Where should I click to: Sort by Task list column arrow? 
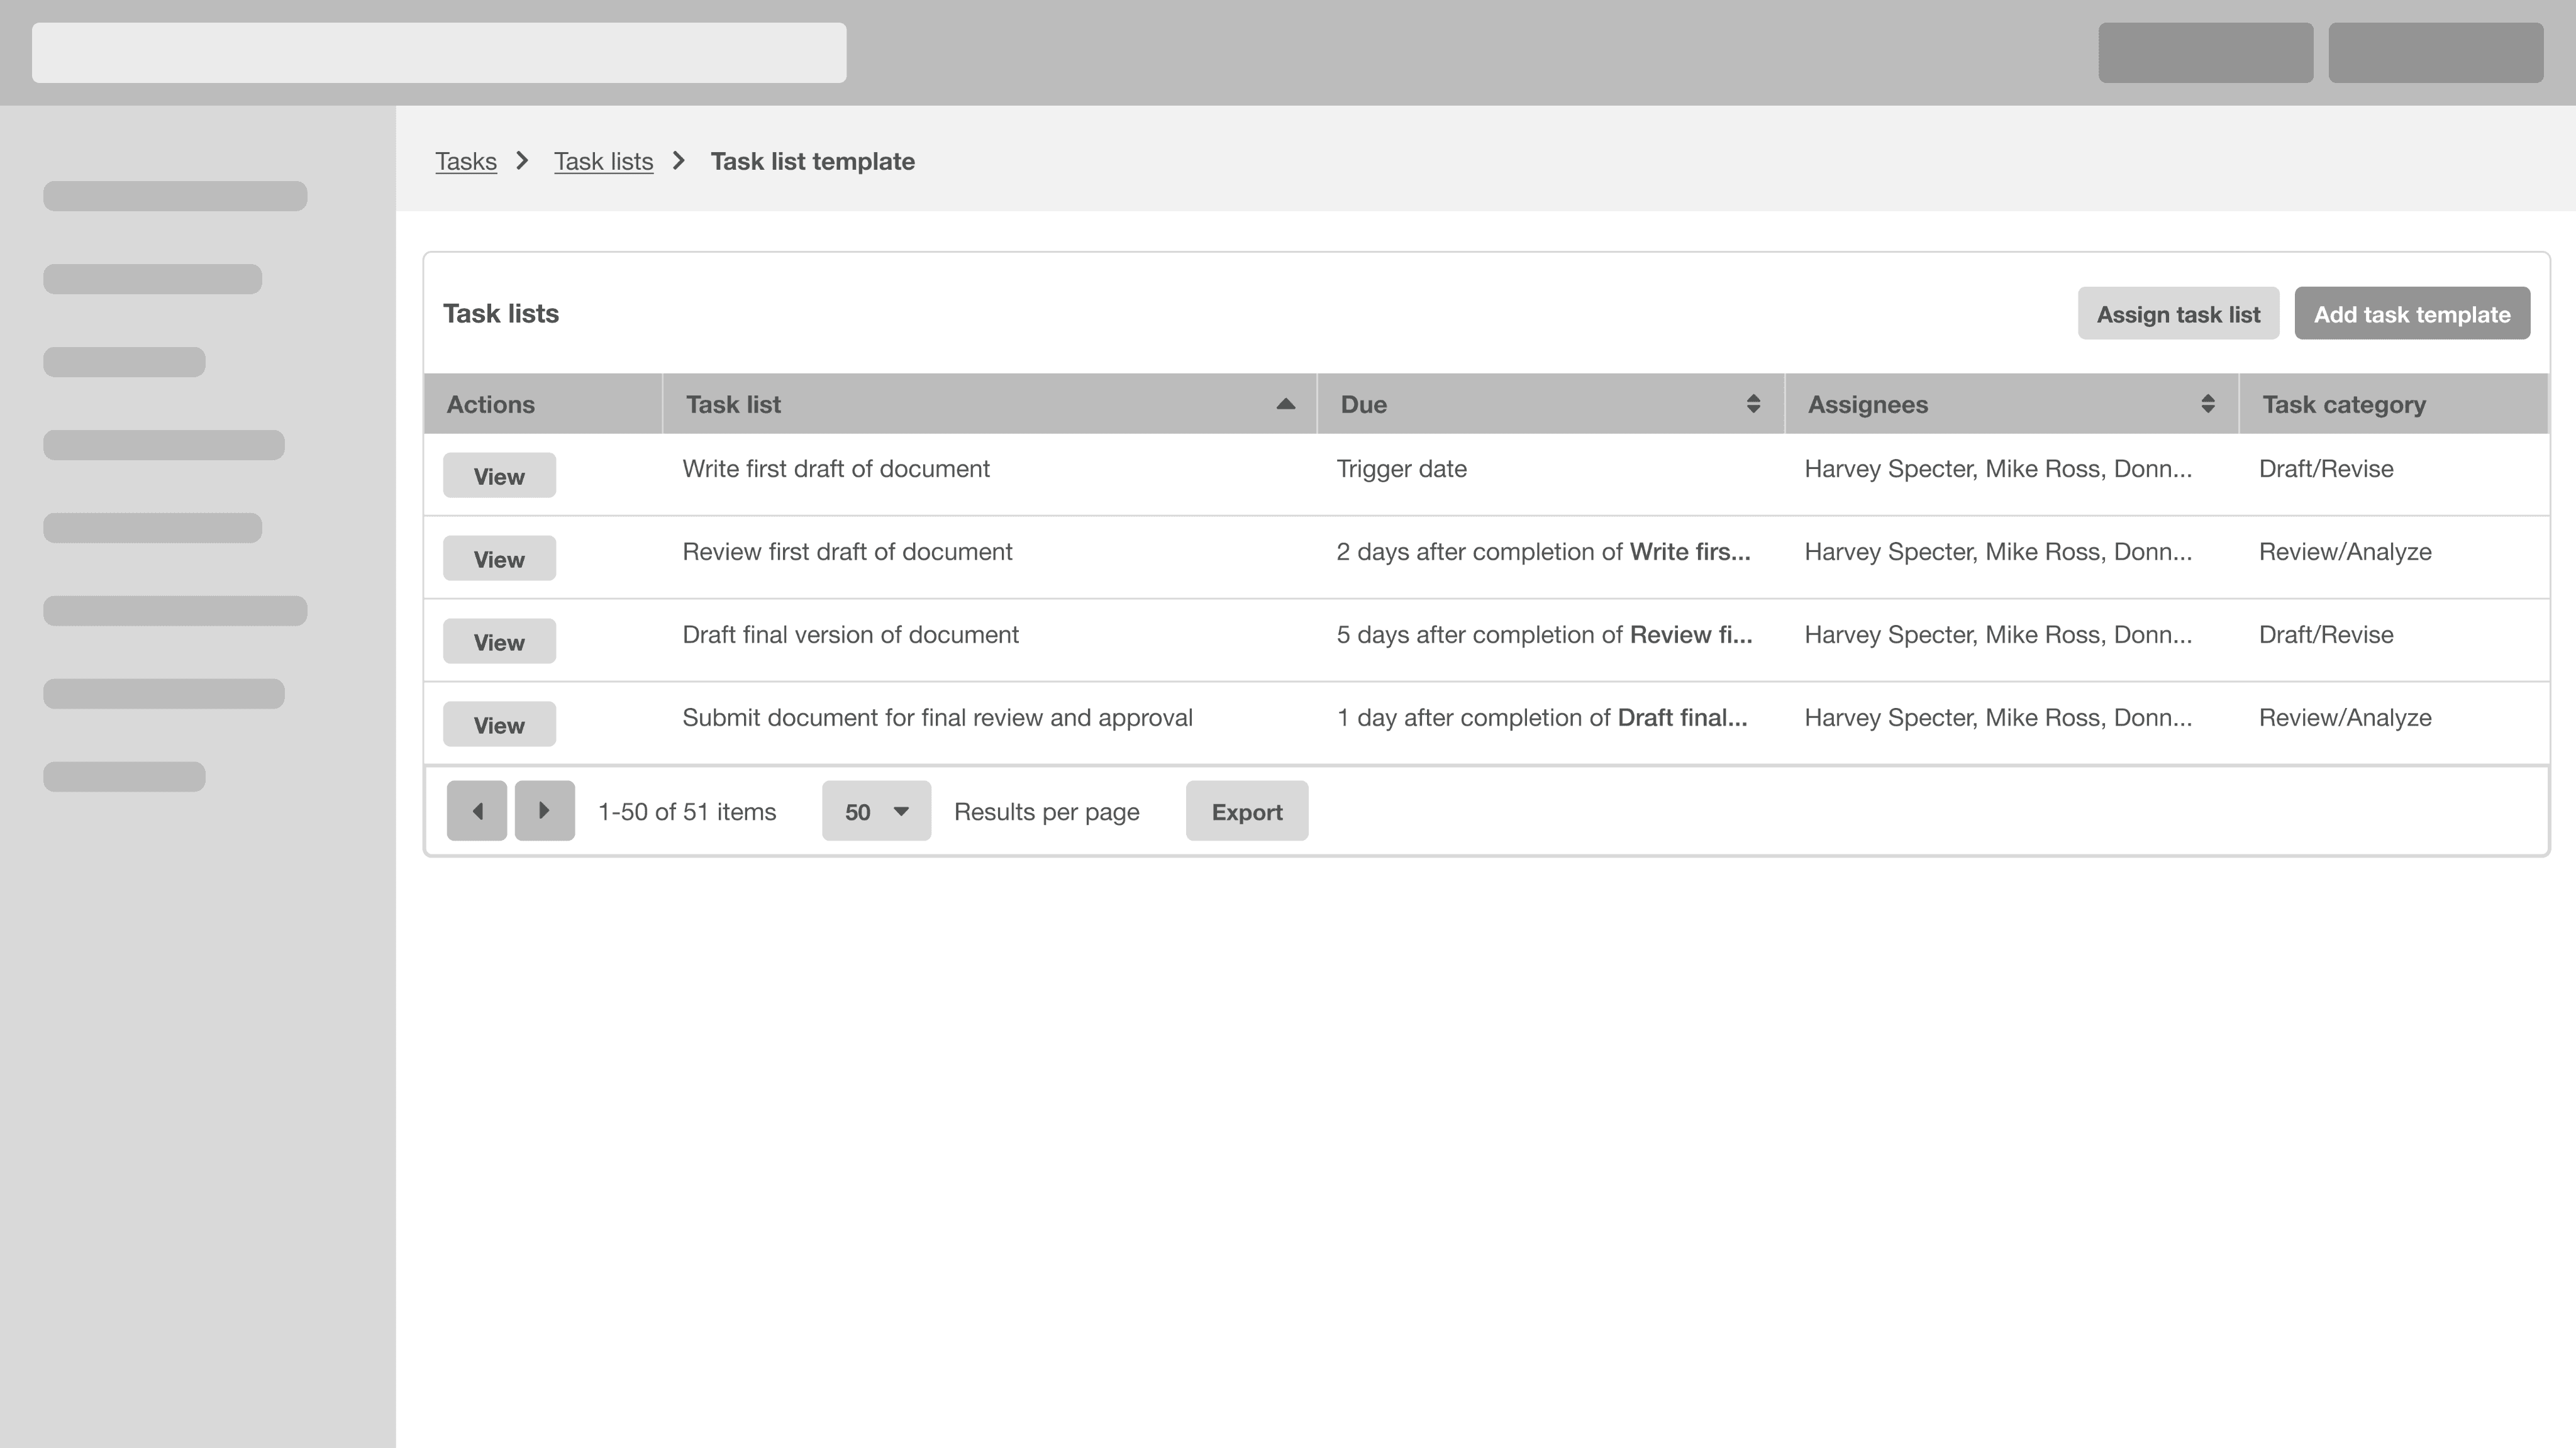1285,404
